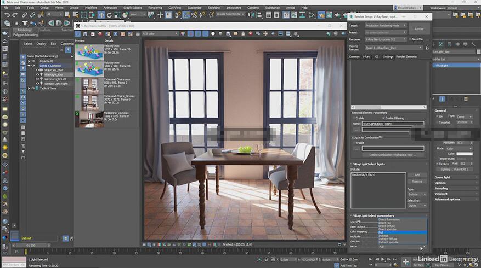Expand the Sampling rollout
Screen dimensions: 481x268
[456, 188]
